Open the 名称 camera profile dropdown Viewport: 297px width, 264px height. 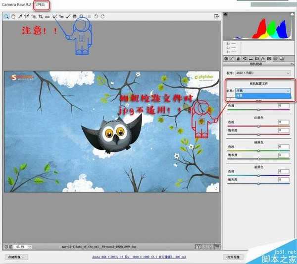click(265, 91)
